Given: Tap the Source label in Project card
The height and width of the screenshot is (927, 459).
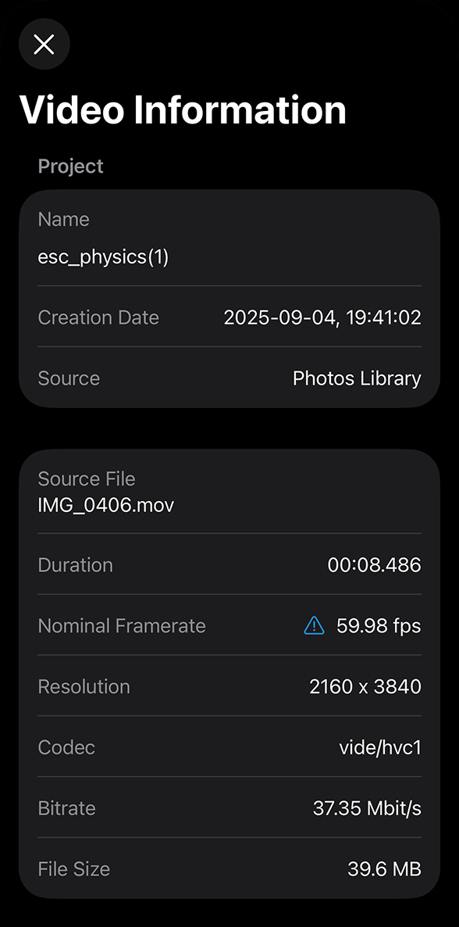Looking at the screenshot, I should tap(69, 378).
